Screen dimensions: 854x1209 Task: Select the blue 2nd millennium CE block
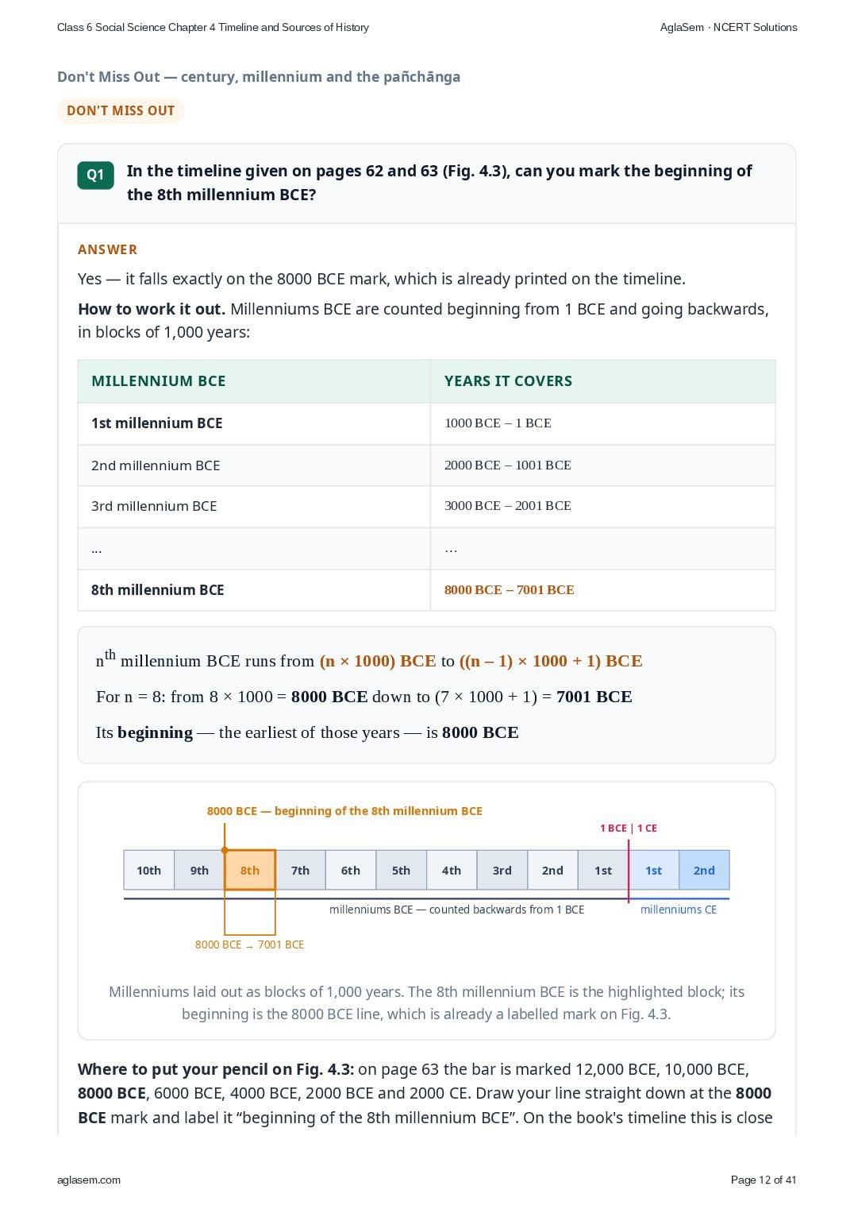coord(704,870)
